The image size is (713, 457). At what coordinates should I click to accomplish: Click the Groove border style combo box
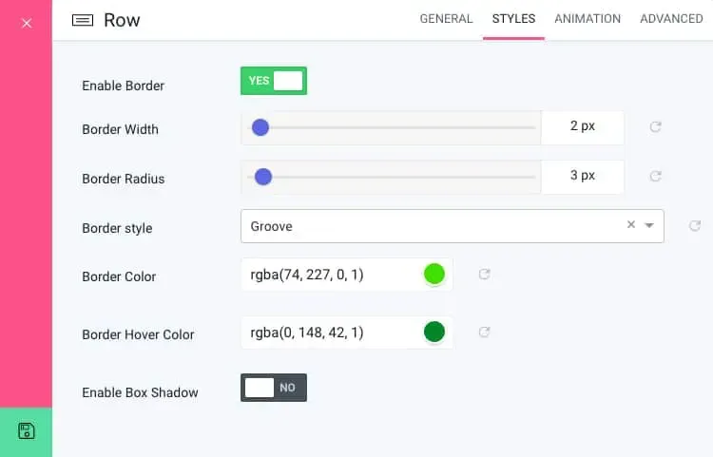452,226
